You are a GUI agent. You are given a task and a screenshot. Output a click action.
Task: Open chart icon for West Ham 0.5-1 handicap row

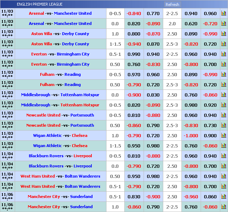223,187
